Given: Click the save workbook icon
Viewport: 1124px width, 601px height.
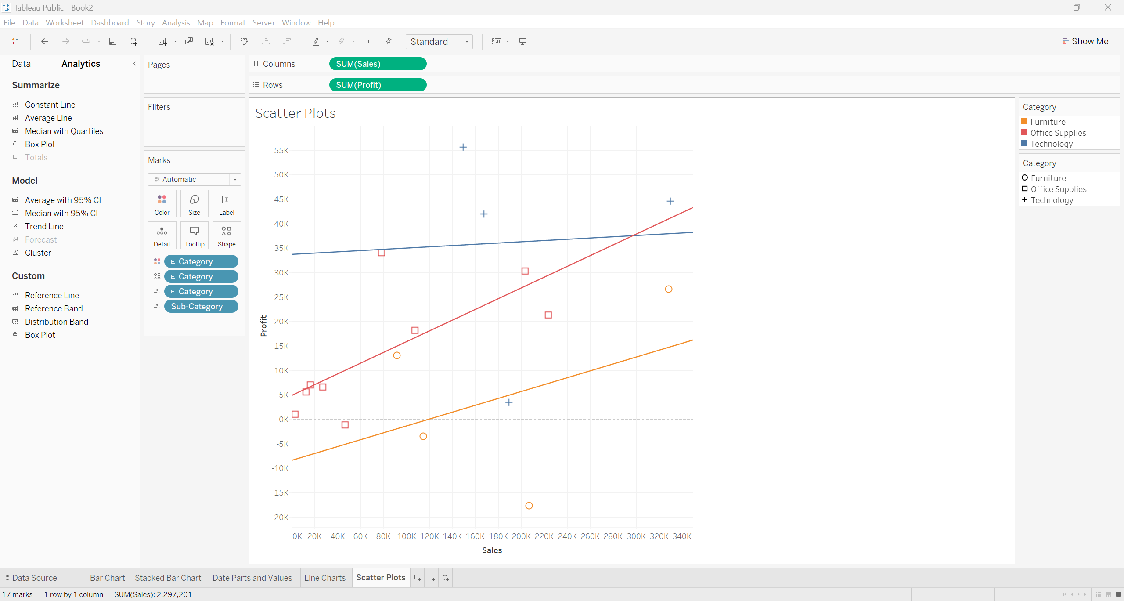Looking at the screenshot, I should 113,41.
